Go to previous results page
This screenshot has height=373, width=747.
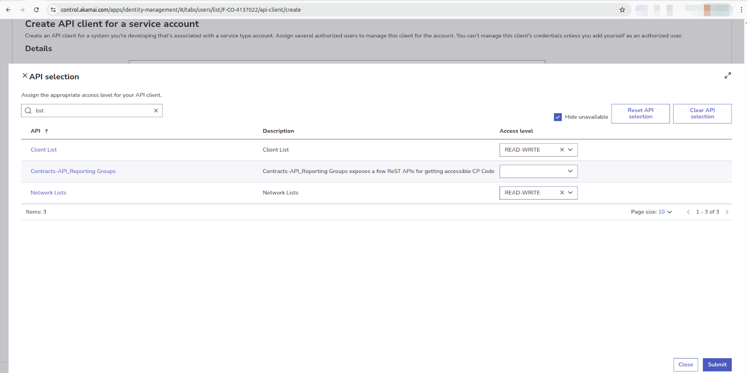click(x=688, y=212)
